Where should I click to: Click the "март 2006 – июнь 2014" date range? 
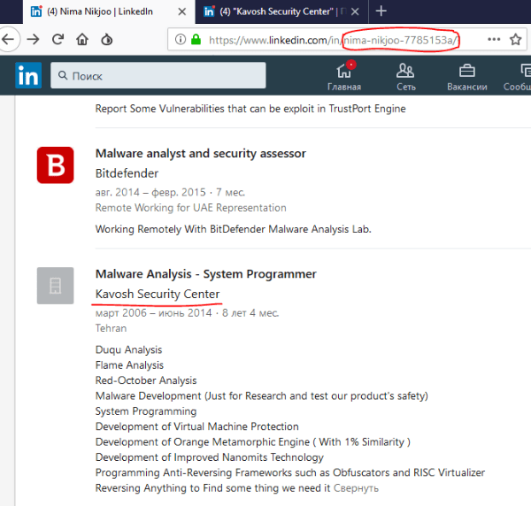tap(153, 313)
